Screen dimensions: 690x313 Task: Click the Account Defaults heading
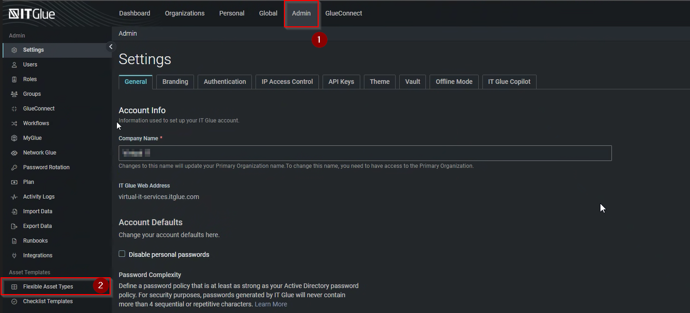[151, 223]
